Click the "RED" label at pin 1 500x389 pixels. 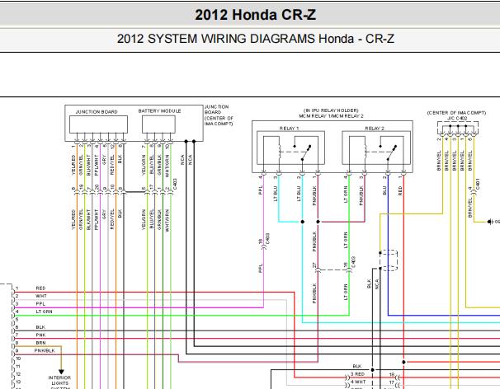40,288
